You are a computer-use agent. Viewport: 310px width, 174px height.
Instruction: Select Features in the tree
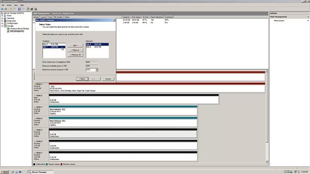[x=11, y=18]
